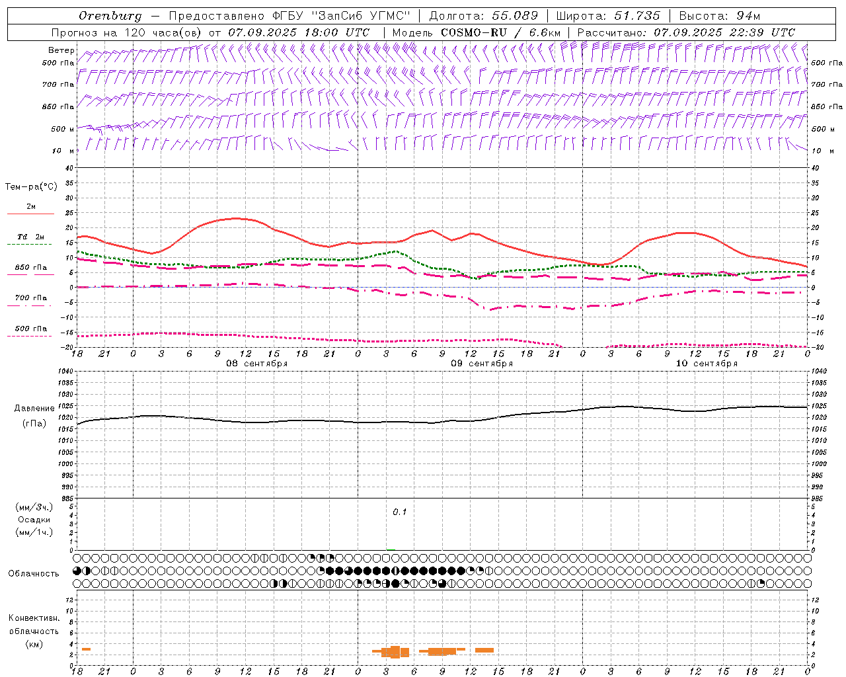The height and width of the screenshot is (677, 846).
Task: Select the provider text "ЗапСиб УГМС"
Action: 360,16
